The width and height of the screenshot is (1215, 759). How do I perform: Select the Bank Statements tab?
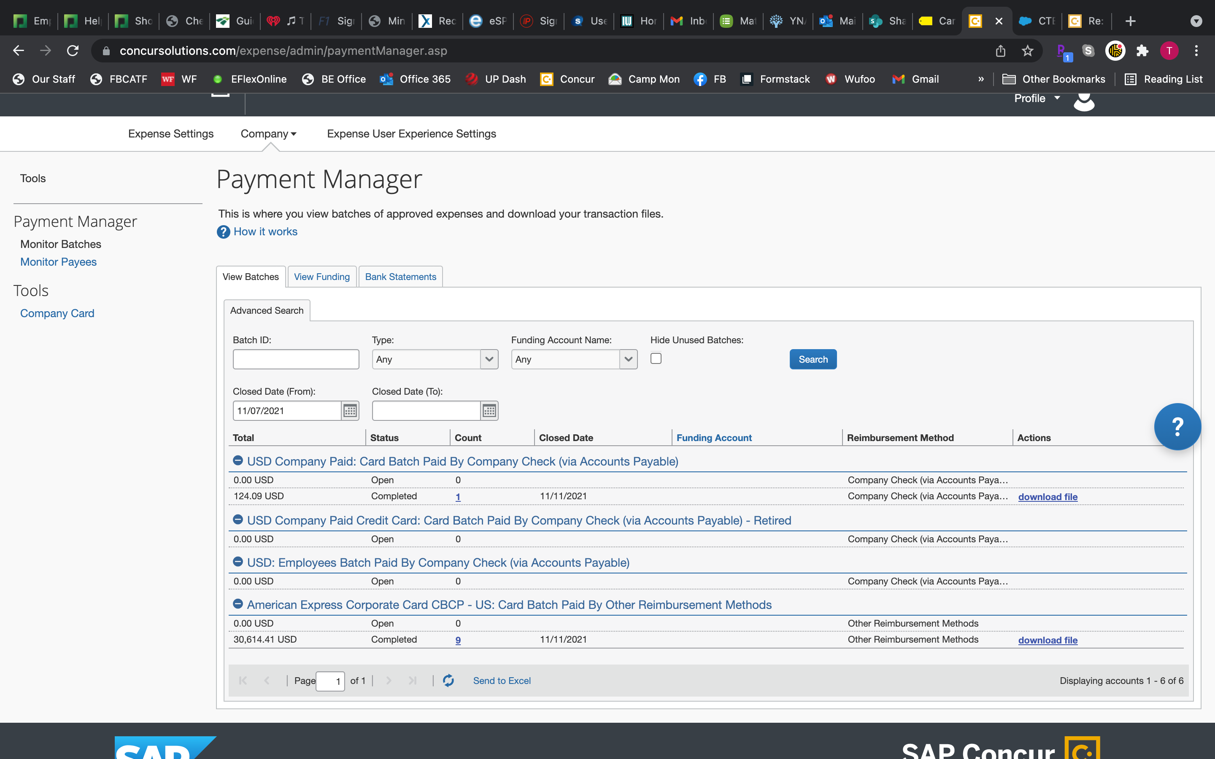tap(401, 276)
